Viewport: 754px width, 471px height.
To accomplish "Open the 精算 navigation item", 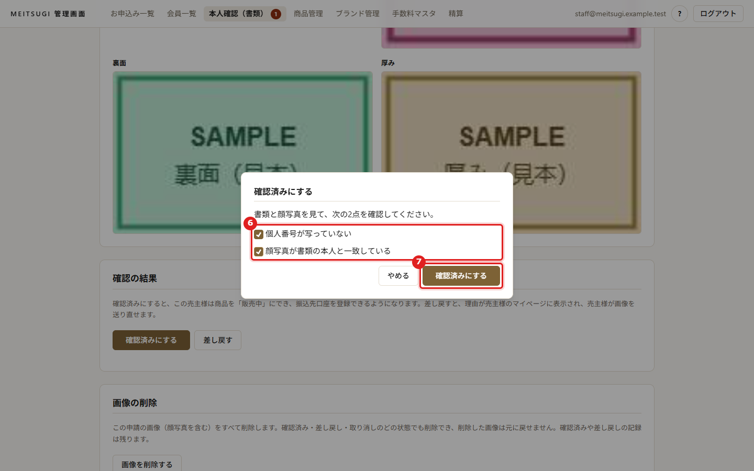I will 456,14.
